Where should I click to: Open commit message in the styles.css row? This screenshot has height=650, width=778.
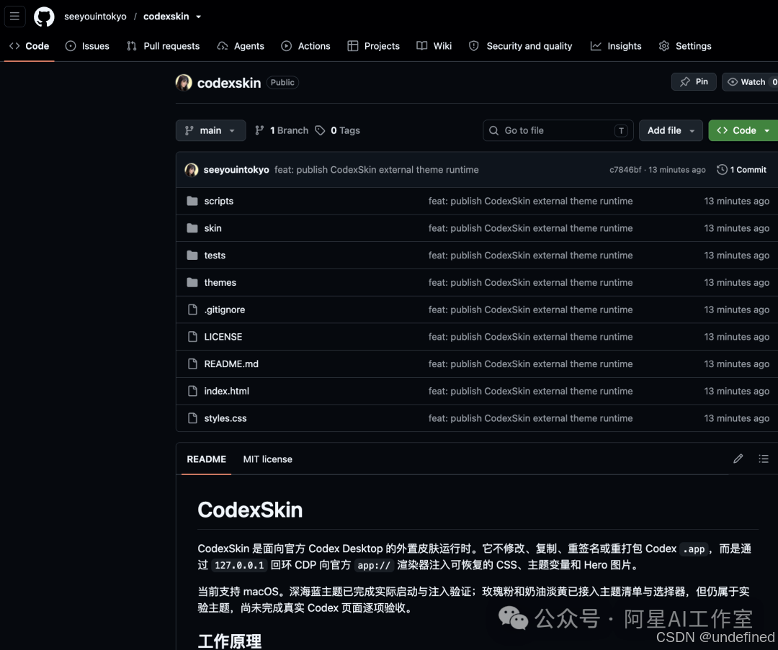[x=530, y=418]
